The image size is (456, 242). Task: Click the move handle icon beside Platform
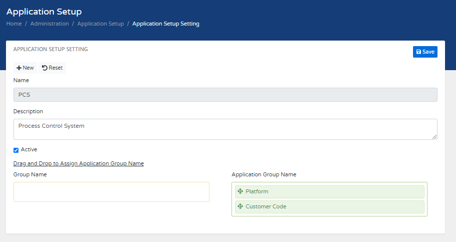click(x=240, y=191)
